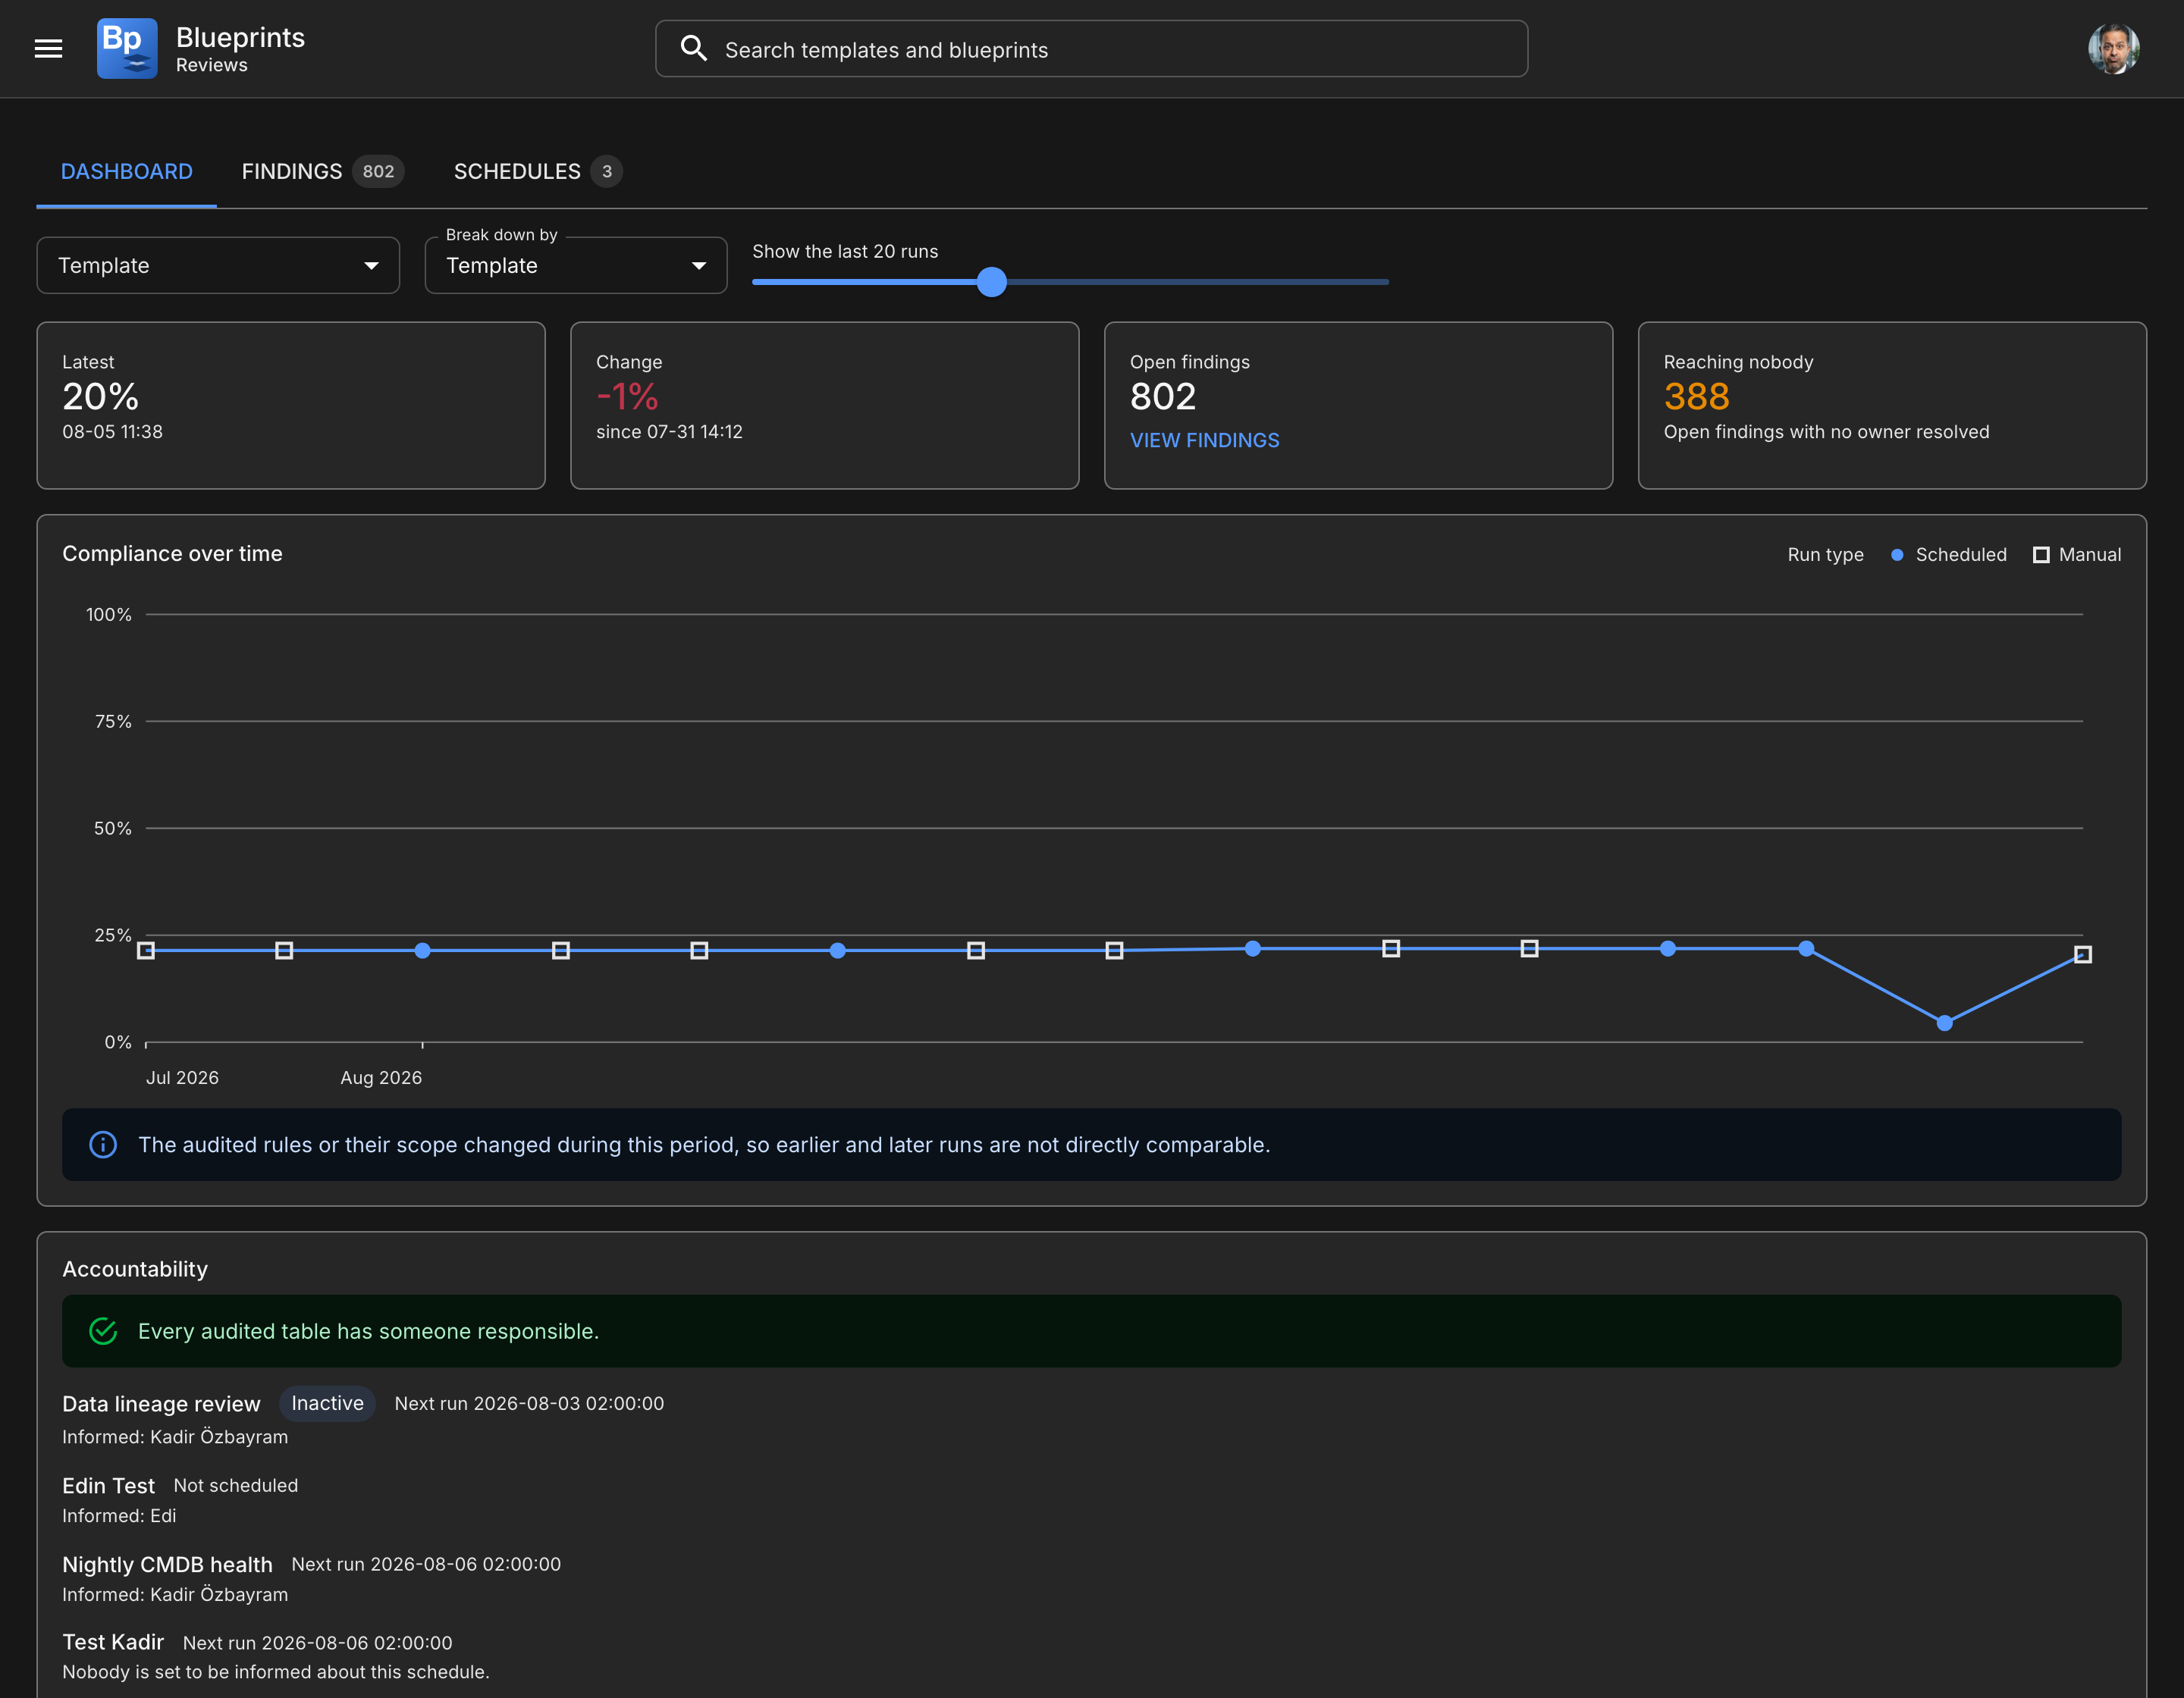Click the Test Kadir schedule name
This screenshot has width=2184, height=1698.
click(x=113, y=1643)
